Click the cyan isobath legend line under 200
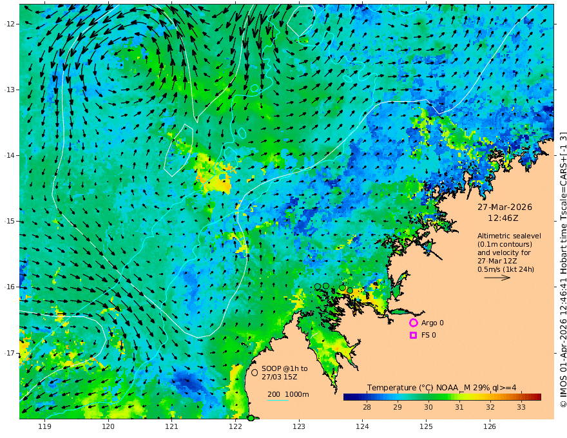567x438 pixels. pyautogui.click(x=277, y=400)
